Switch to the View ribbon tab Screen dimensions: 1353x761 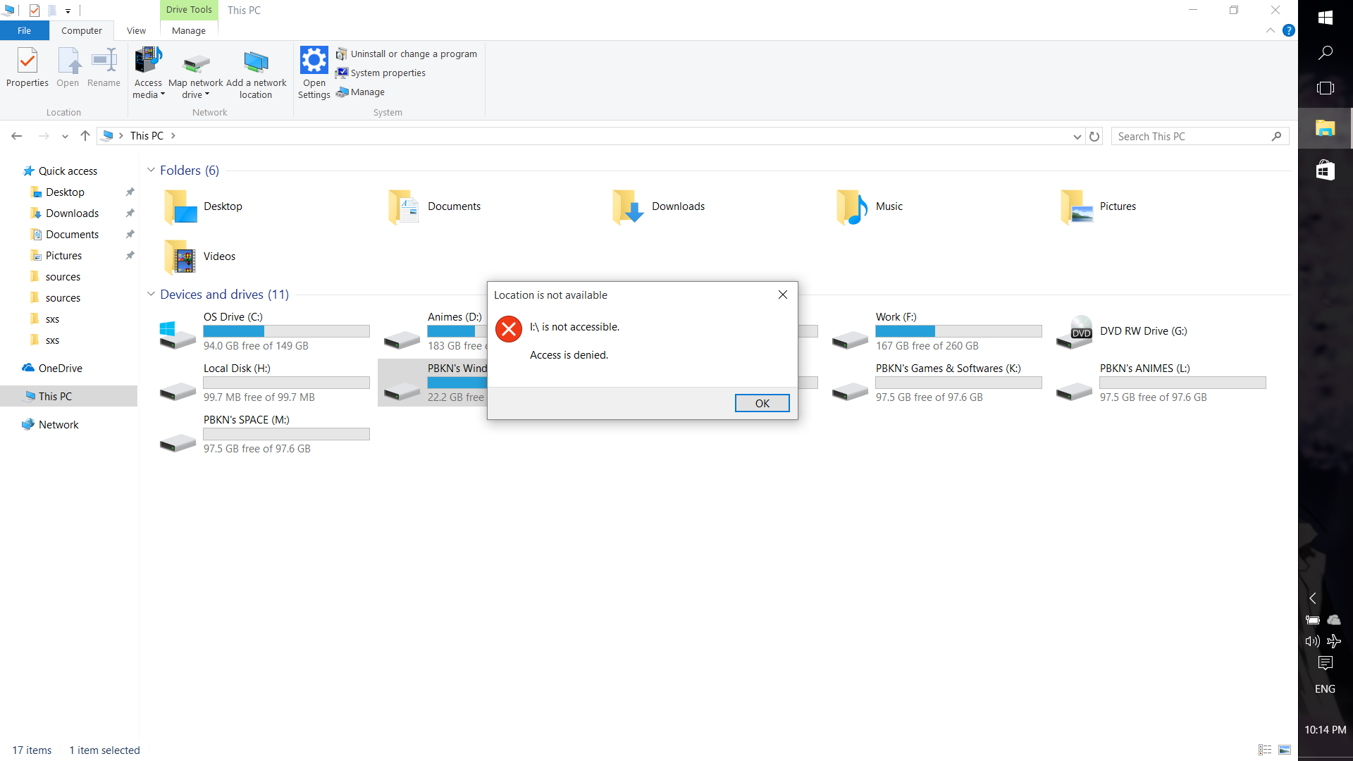point(136,31)
